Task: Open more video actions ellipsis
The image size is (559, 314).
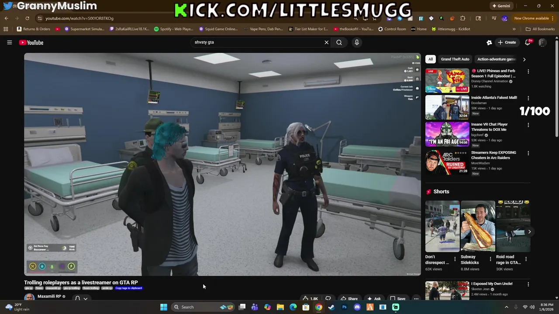Action: point(416,299)
